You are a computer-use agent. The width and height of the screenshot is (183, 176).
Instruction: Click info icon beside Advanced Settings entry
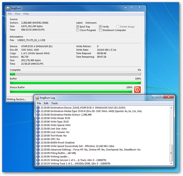pyautogui.click(x=38, y=150)
